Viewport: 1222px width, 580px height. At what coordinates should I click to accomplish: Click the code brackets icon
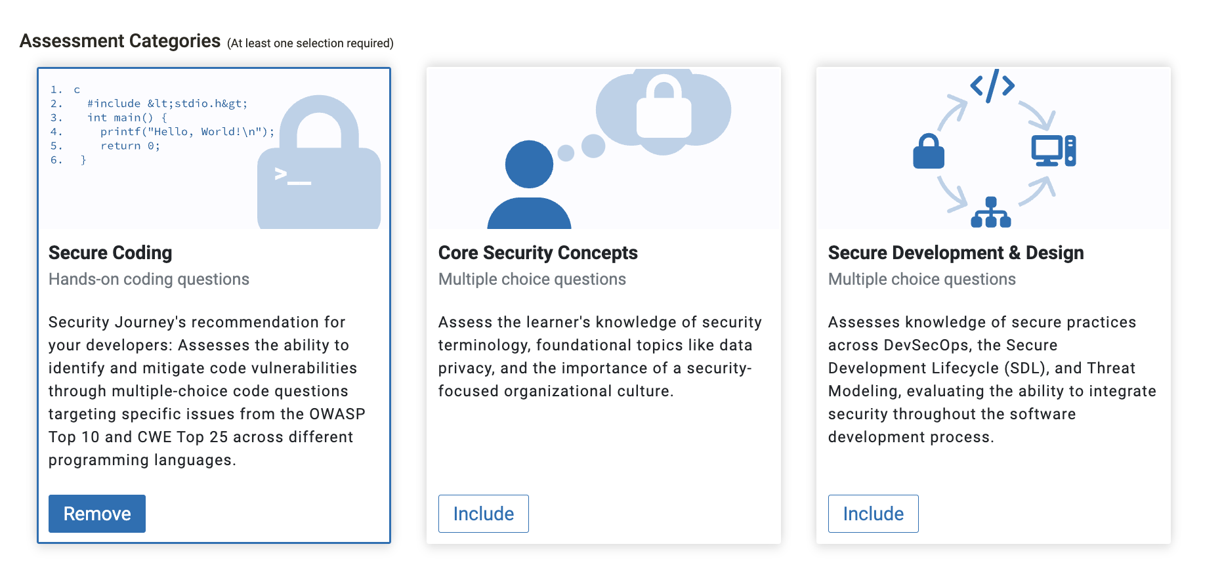tap(992, 85)
